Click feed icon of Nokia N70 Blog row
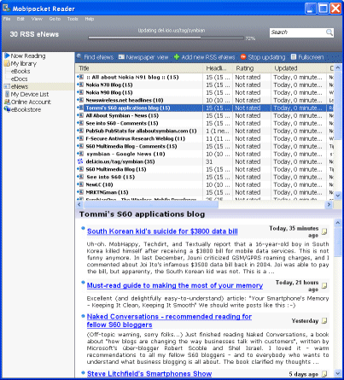This screenshot has height=380, width=344. (x=80, y=85)
